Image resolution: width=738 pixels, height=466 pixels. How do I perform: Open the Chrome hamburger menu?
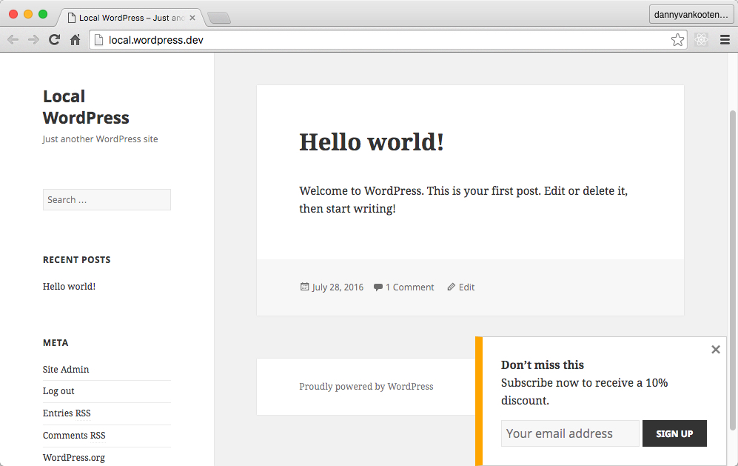click(x=725, y=40)
